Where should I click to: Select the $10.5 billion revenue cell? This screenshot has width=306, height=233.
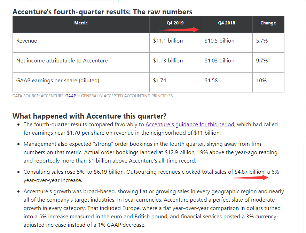(x=227, y=43)
